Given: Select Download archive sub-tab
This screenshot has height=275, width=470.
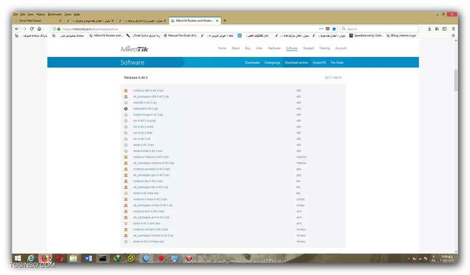Looking at the screenshot, I should click(x=297, y=62).
